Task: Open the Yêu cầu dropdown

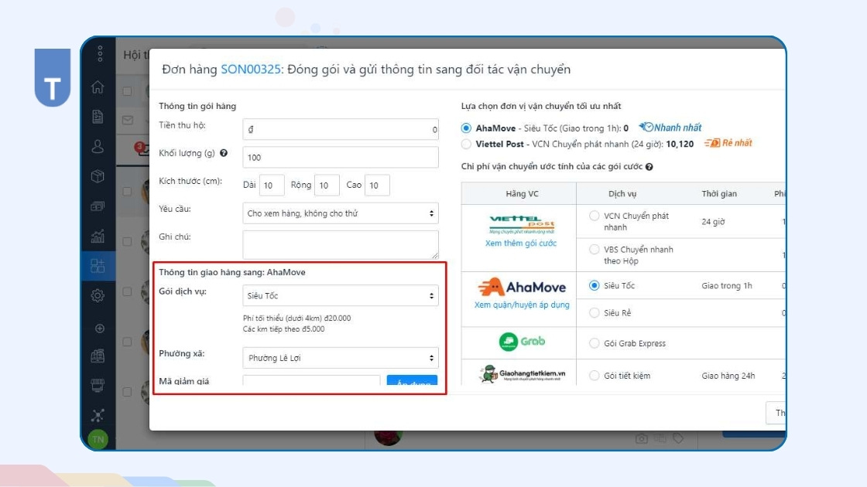Action: click(x=341, y=213)
